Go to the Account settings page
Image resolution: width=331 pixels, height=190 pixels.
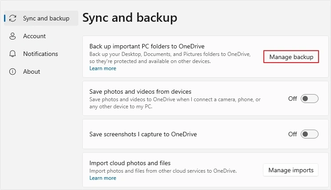(x=41, y=36)
